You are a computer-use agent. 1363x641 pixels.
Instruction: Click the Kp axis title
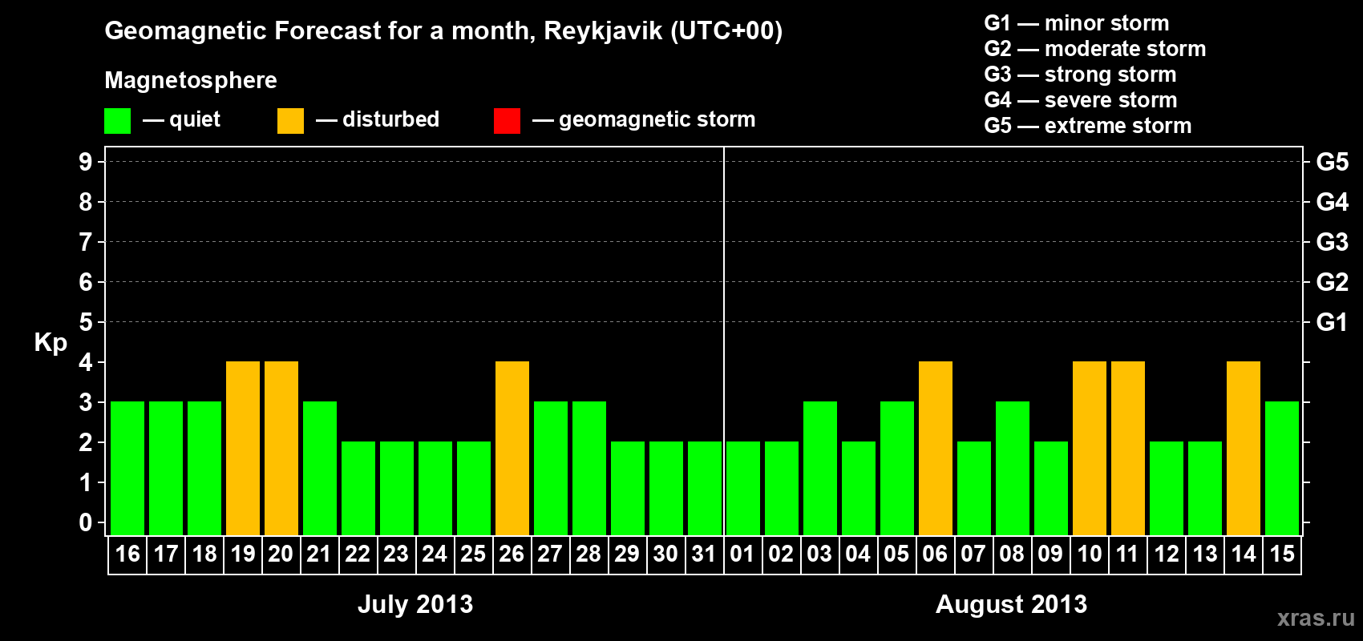[51, 343]
